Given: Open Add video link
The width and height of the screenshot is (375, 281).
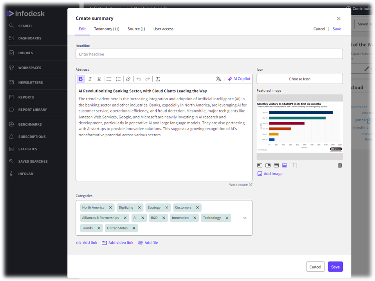Looking at the screenshot, I should pos(117,242).
